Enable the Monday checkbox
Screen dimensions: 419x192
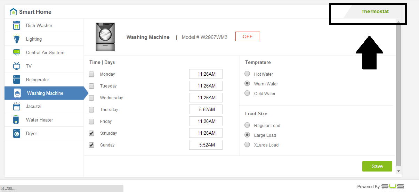[91, 74]
